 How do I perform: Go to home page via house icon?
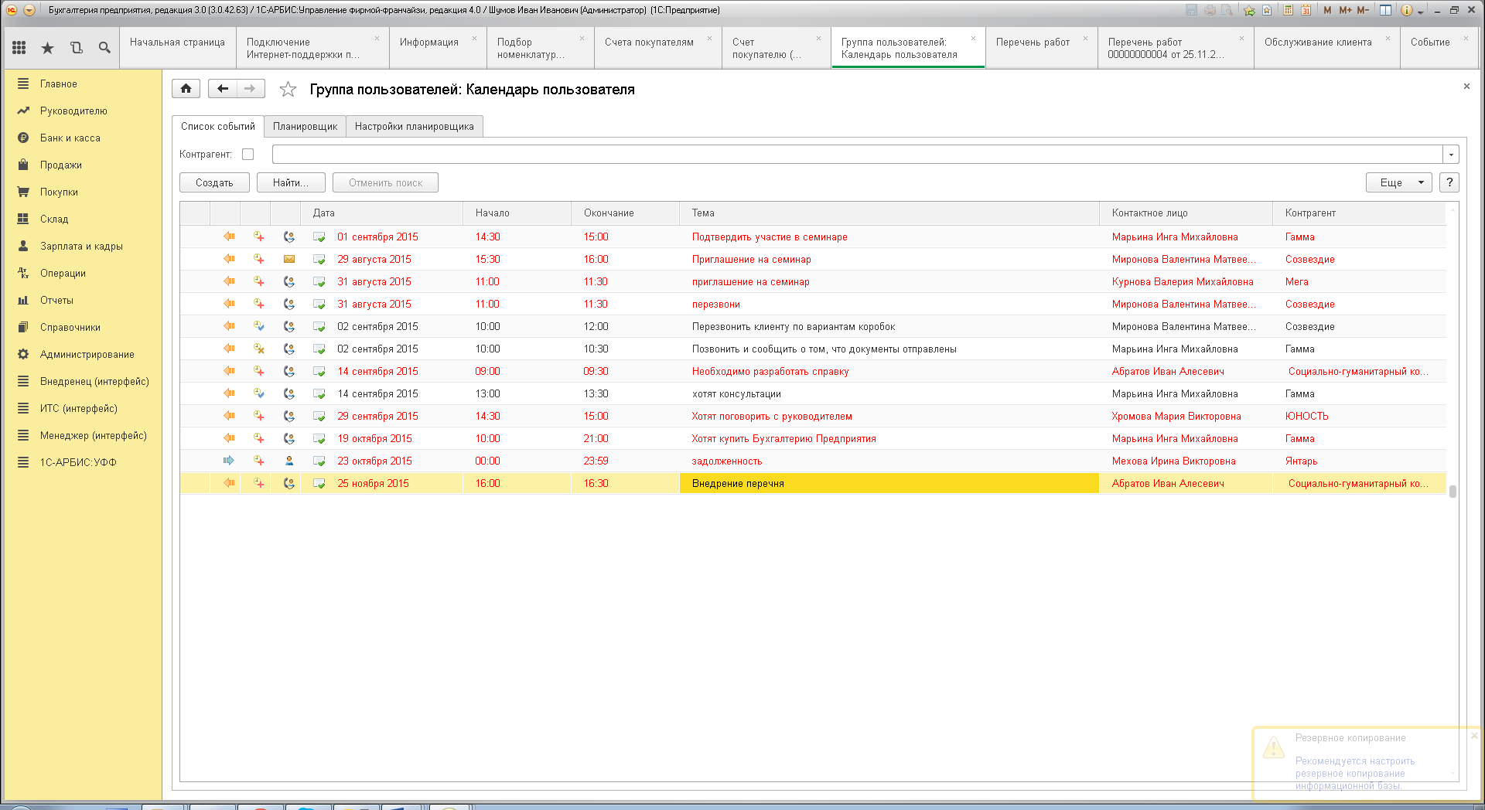(186, 89)
